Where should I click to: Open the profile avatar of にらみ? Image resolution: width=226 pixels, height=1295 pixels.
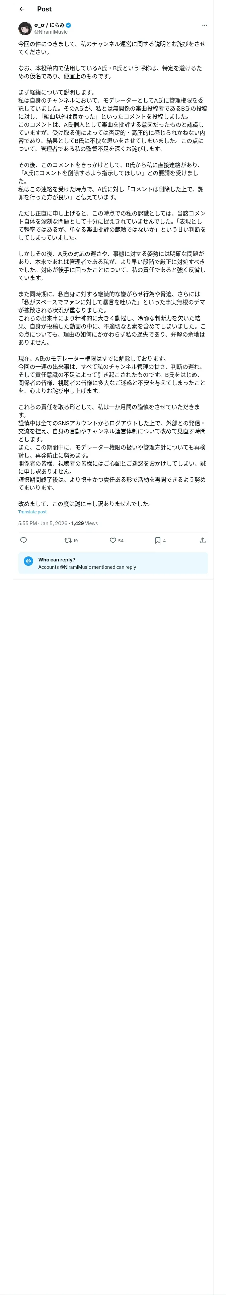25,28
